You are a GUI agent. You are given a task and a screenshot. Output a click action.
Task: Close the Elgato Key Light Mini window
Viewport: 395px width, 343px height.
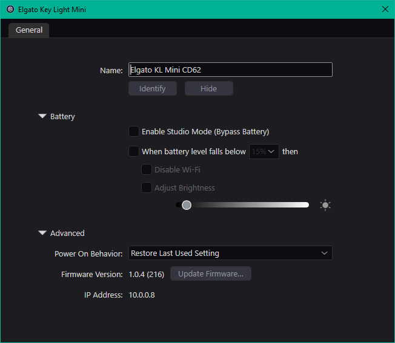coord(385,9)
